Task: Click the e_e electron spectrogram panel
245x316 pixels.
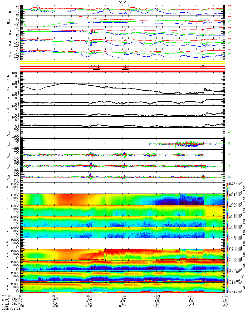Action: point(123,288)
